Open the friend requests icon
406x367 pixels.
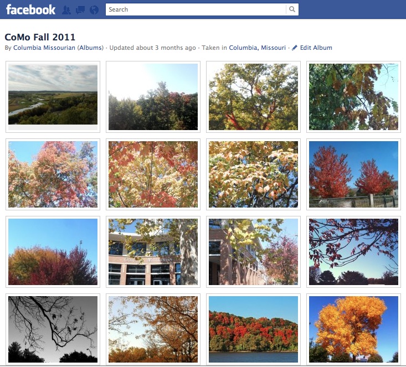pyautogui.click(x=66, y=10)
